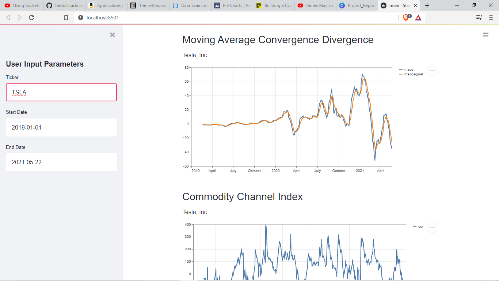Viewport: 499px width, 281px height.
Task: Open the Brave Shields lion icon
Action: (x=407, y=17)
